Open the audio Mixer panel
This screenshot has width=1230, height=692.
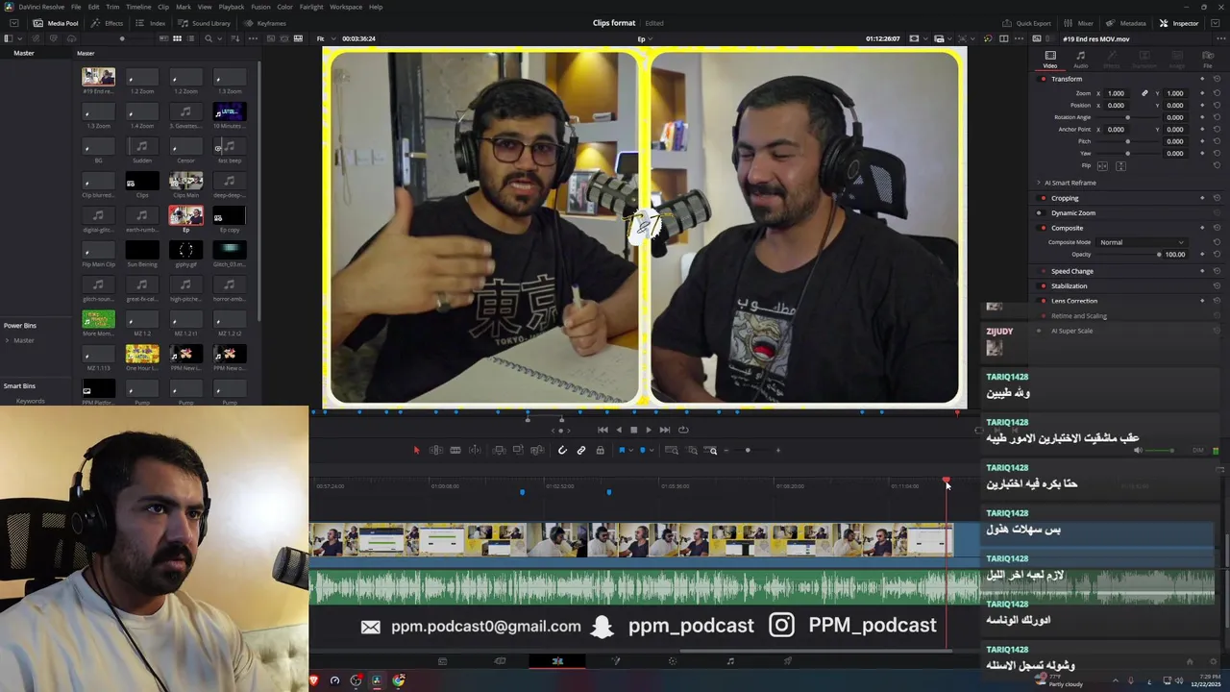tap(1079, 23)
